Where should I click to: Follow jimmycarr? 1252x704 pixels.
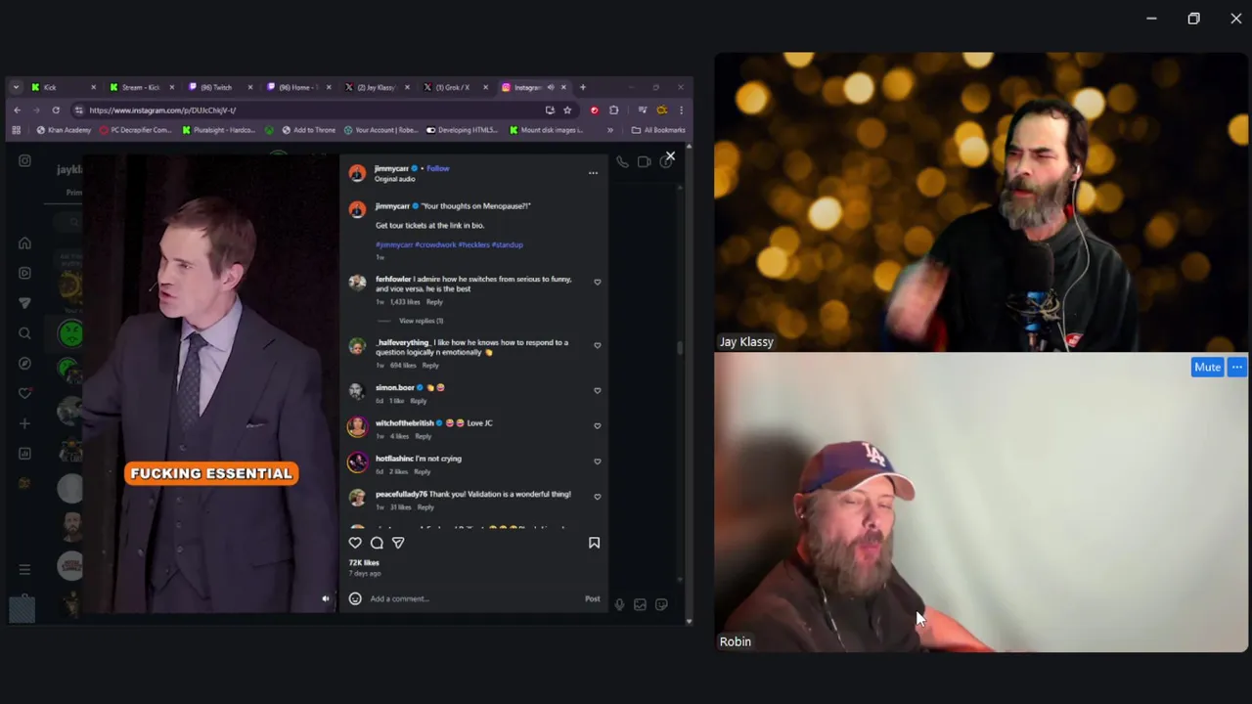coord(437,168)
